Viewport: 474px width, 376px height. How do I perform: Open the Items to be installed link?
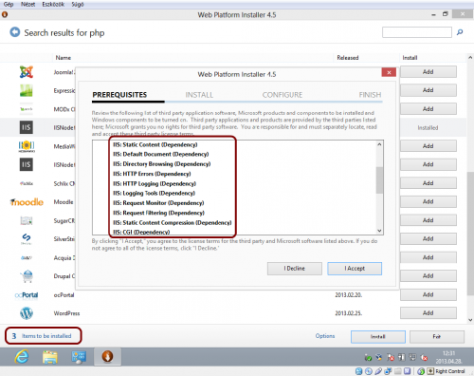[x=46, y=336]
